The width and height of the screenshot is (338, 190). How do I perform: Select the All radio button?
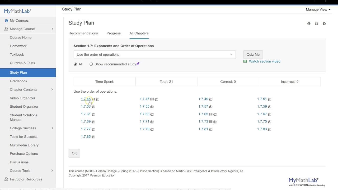[x=75, y=64]
